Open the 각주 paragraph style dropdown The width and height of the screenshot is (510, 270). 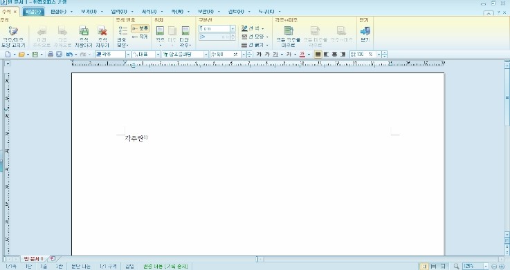pos(128,55)
